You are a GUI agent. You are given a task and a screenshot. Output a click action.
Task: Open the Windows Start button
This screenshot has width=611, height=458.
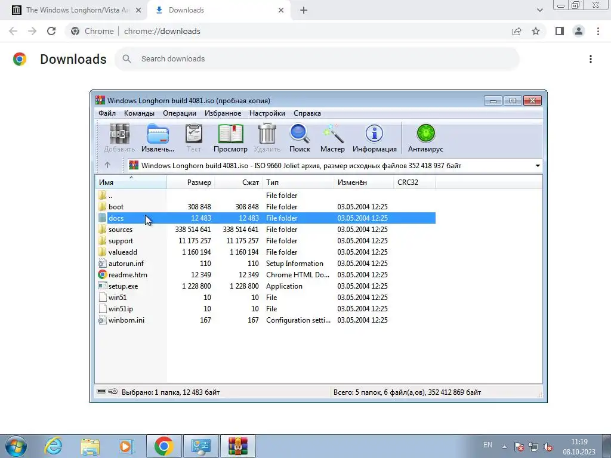point(16,446)
